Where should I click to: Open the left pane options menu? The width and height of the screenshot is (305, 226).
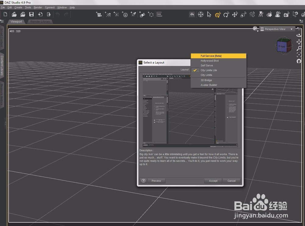[2, 21]
